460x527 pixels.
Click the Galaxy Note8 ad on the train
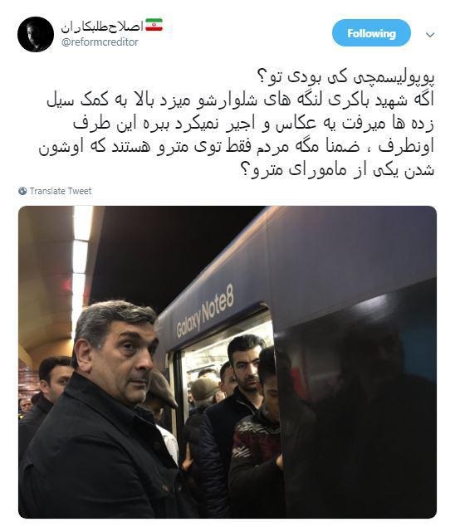click(x=205, y=311)
